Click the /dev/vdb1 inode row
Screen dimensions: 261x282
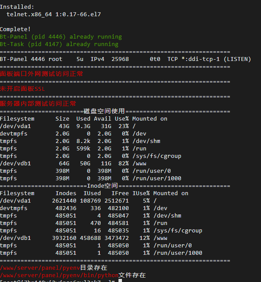click(x=84, y=238)
